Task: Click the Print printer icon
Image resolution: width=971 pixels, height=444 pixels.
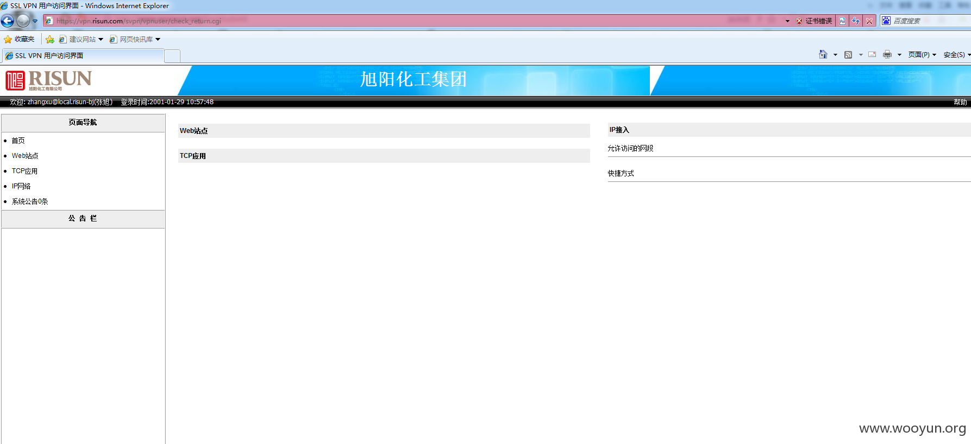Action: 887,54
